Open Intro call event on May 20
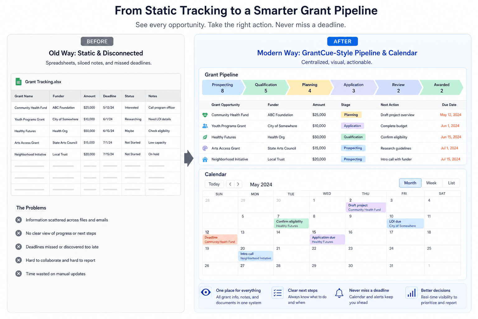Viewport: 478px width, 319px height. click(256, 256)
